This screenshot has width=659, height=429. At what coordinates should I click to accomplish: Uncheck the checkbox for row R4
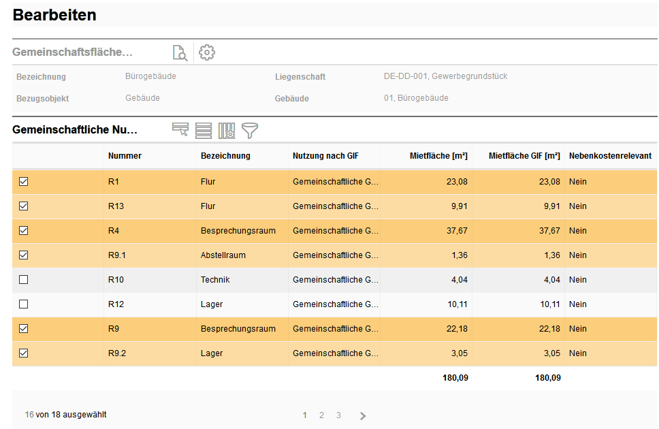tap(24, 230)
